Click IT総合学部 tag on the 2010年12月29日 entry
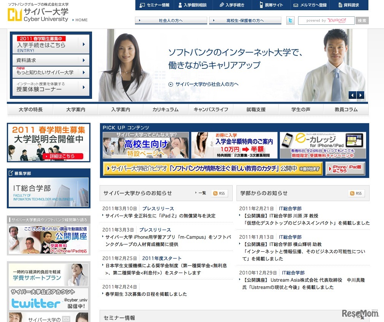 [293, 273]
